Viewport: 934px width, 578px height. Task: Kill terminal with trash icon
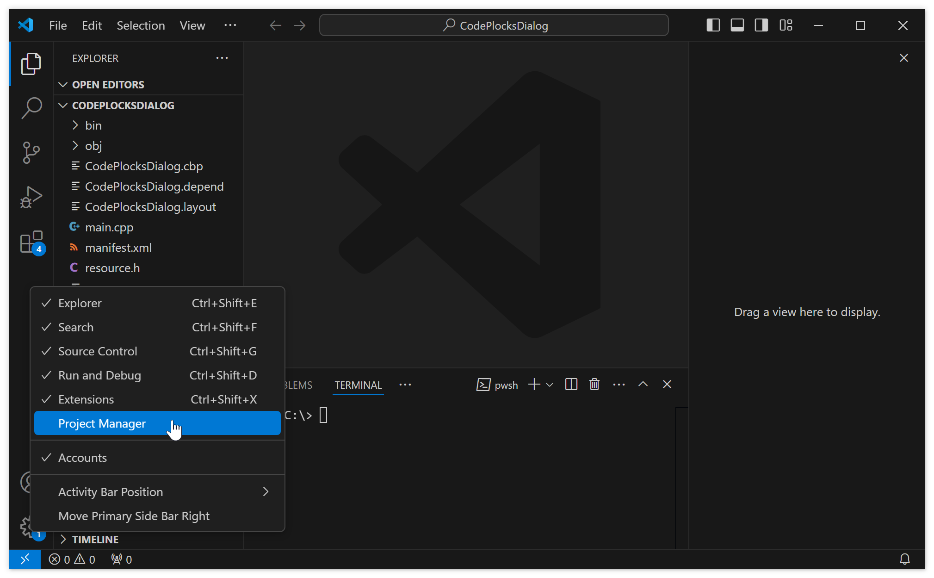594,385
